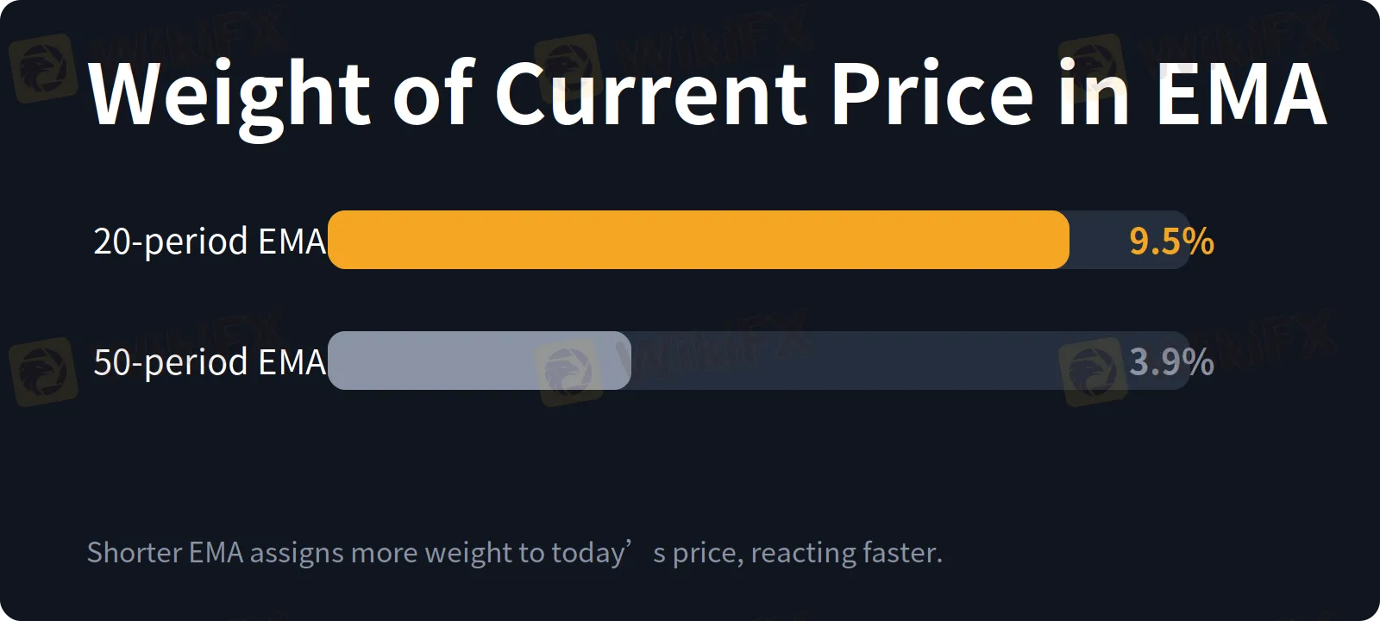Click the orange 9.5% value
This screenshot has width=1380, height=621.
coord(1172,241)
